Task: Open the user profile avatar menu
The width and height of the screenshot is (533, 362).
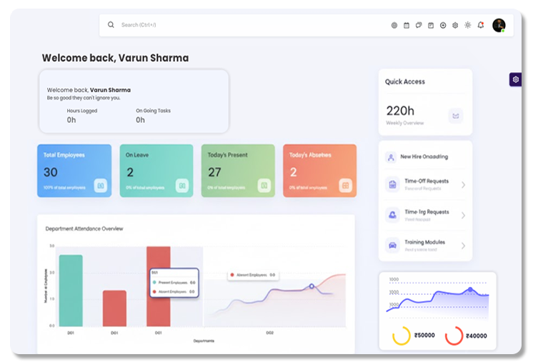Action: (x=499, y=25)
